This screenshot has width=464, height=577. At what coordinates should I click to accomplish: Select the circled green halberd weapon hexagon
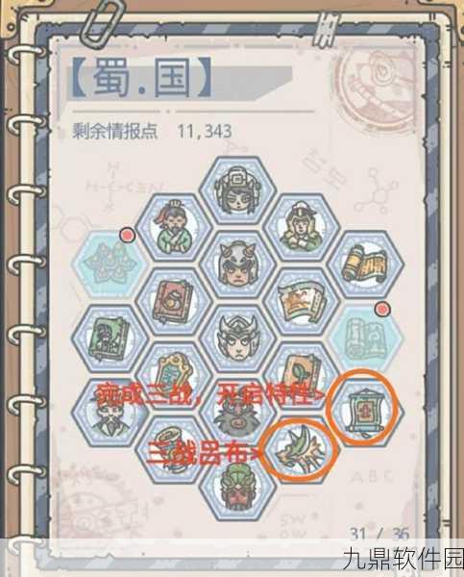tap(302, 450)
